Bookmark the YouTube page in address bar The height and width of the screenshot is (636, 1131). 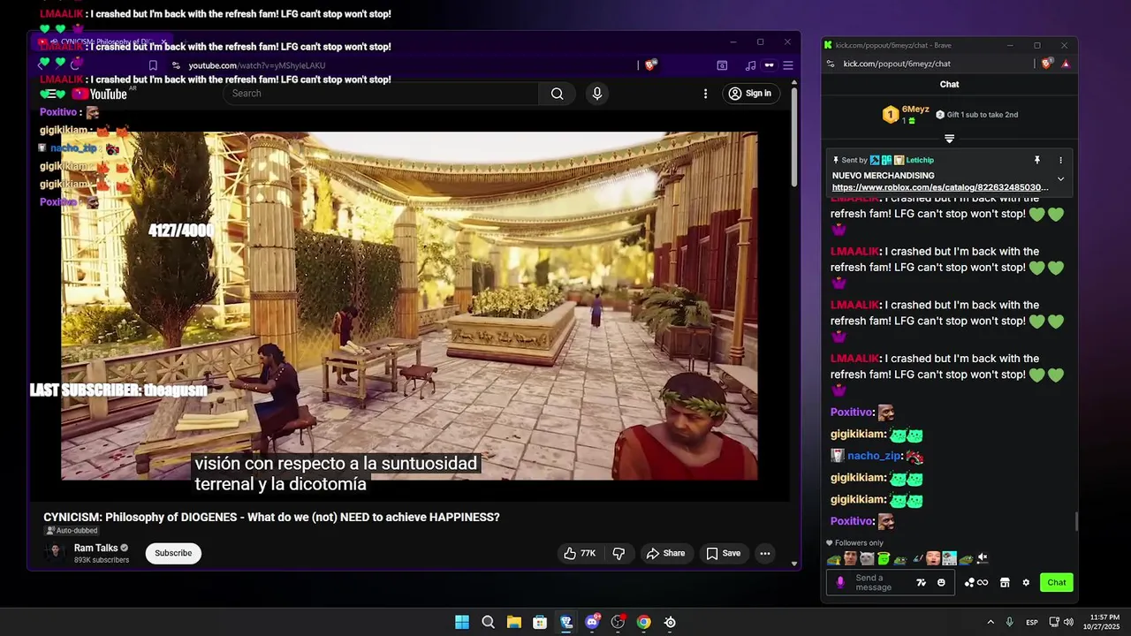click(153, 65)
